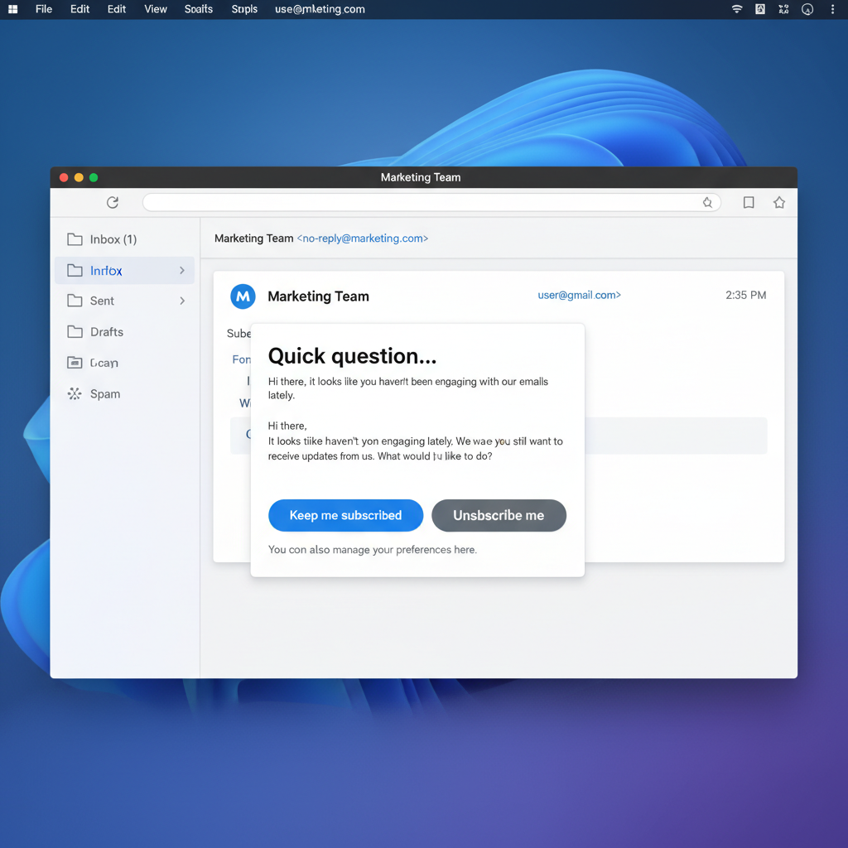Screen dimensions: 848x848
Task: Open the three-dot menu in top bar
Action: click(x=832, y=9)
